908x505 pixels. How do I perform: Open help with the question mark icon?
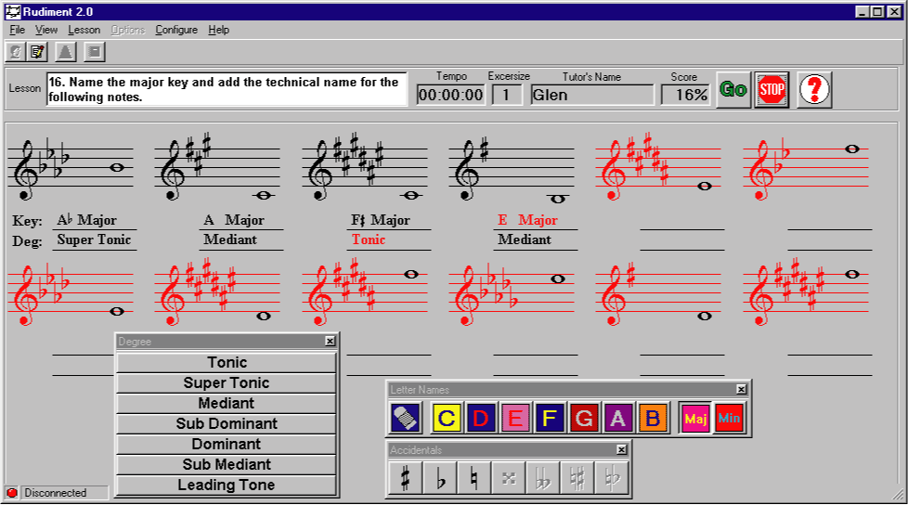[x=814, y=90]
